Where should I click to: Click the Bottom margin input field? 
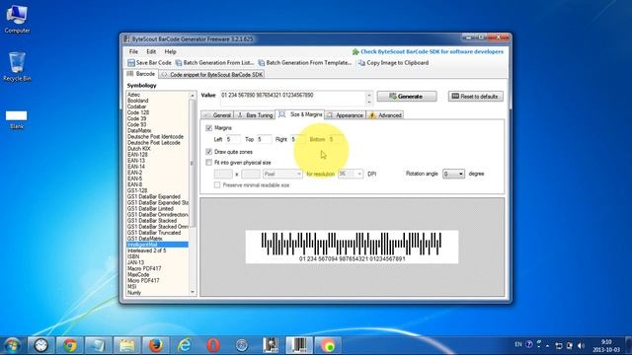(x=337, y=139)
